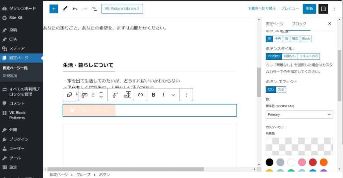Click グループ in the breadcrumb footer
343x178 pixels.
pyautogui.click(x=83, y=175)
